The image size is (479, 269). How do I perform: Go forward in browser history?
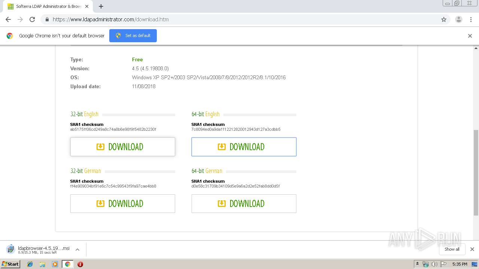coord(20,19)
